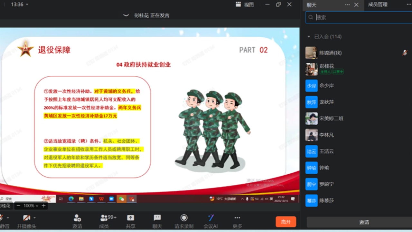The height and width of the screenshot is (232, 412).
Task: Click the orange 离开 (Leave) button
Action: (x=286, y=222)
